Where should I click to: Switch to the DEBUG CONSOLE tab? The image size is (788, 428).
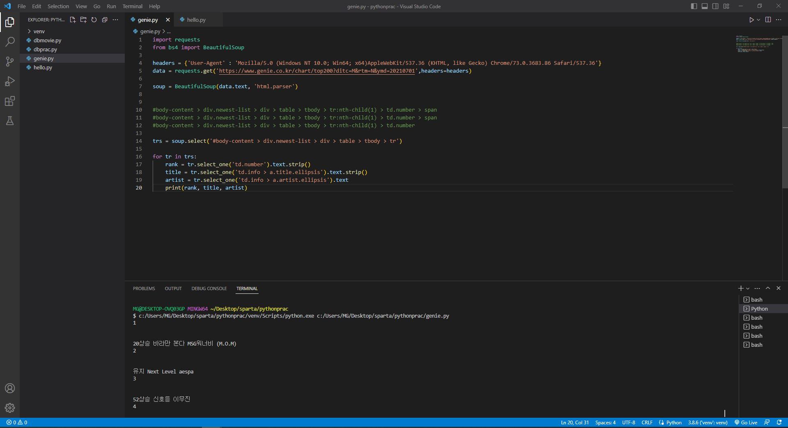(209, 288)
